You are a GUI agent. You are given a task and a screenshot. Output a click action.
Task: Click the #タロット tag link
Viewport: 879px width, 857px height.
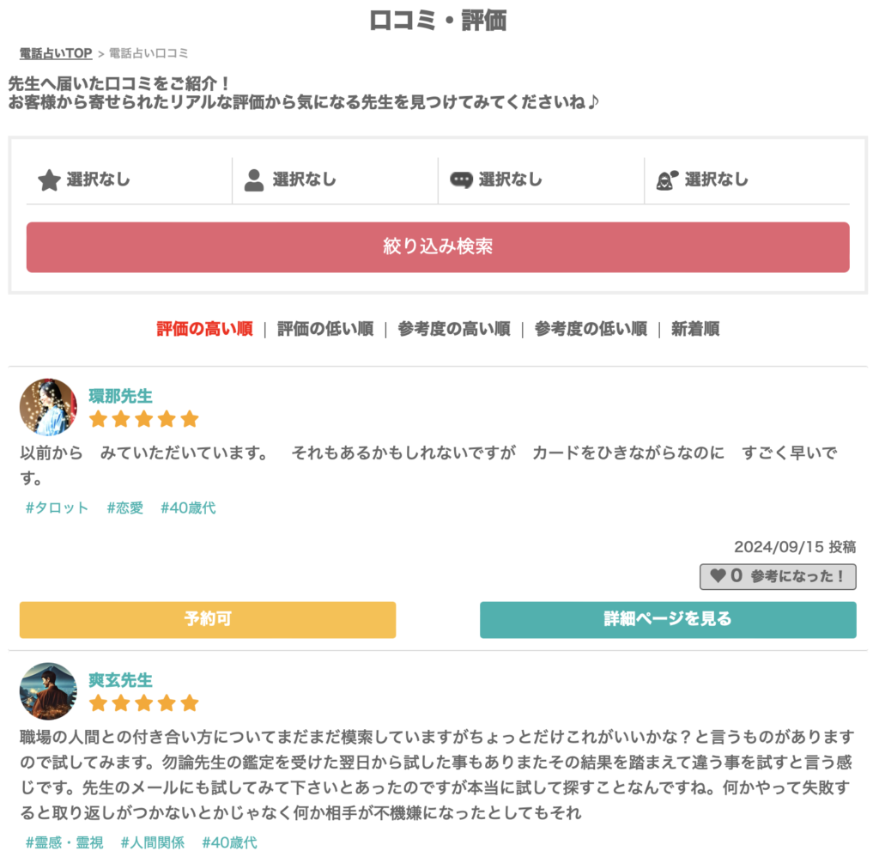pos(57,508)
